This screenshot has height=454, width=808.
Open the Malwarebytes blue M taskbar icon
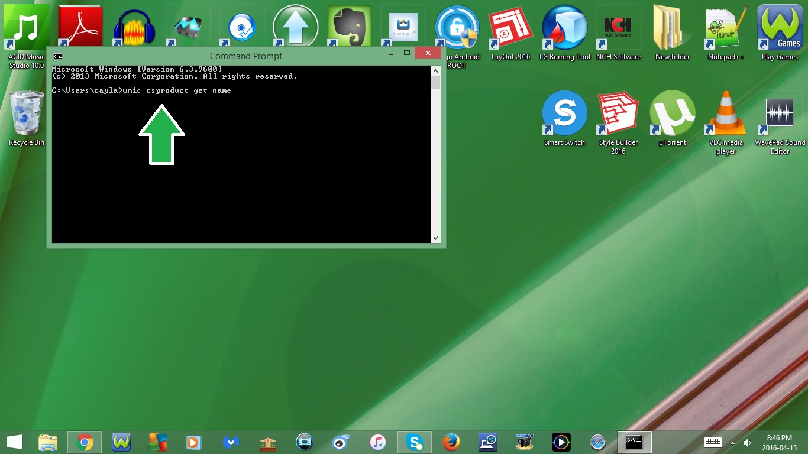231,442
